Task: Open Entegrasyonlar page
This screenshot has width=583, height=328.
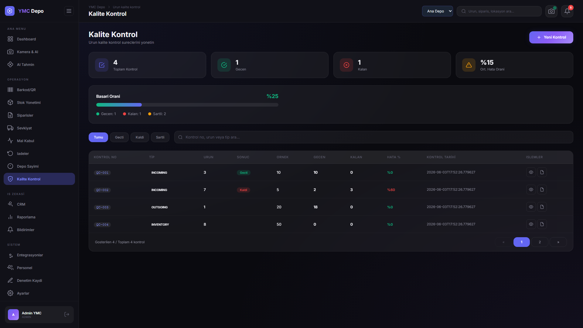Action: [x=39, y=255]
